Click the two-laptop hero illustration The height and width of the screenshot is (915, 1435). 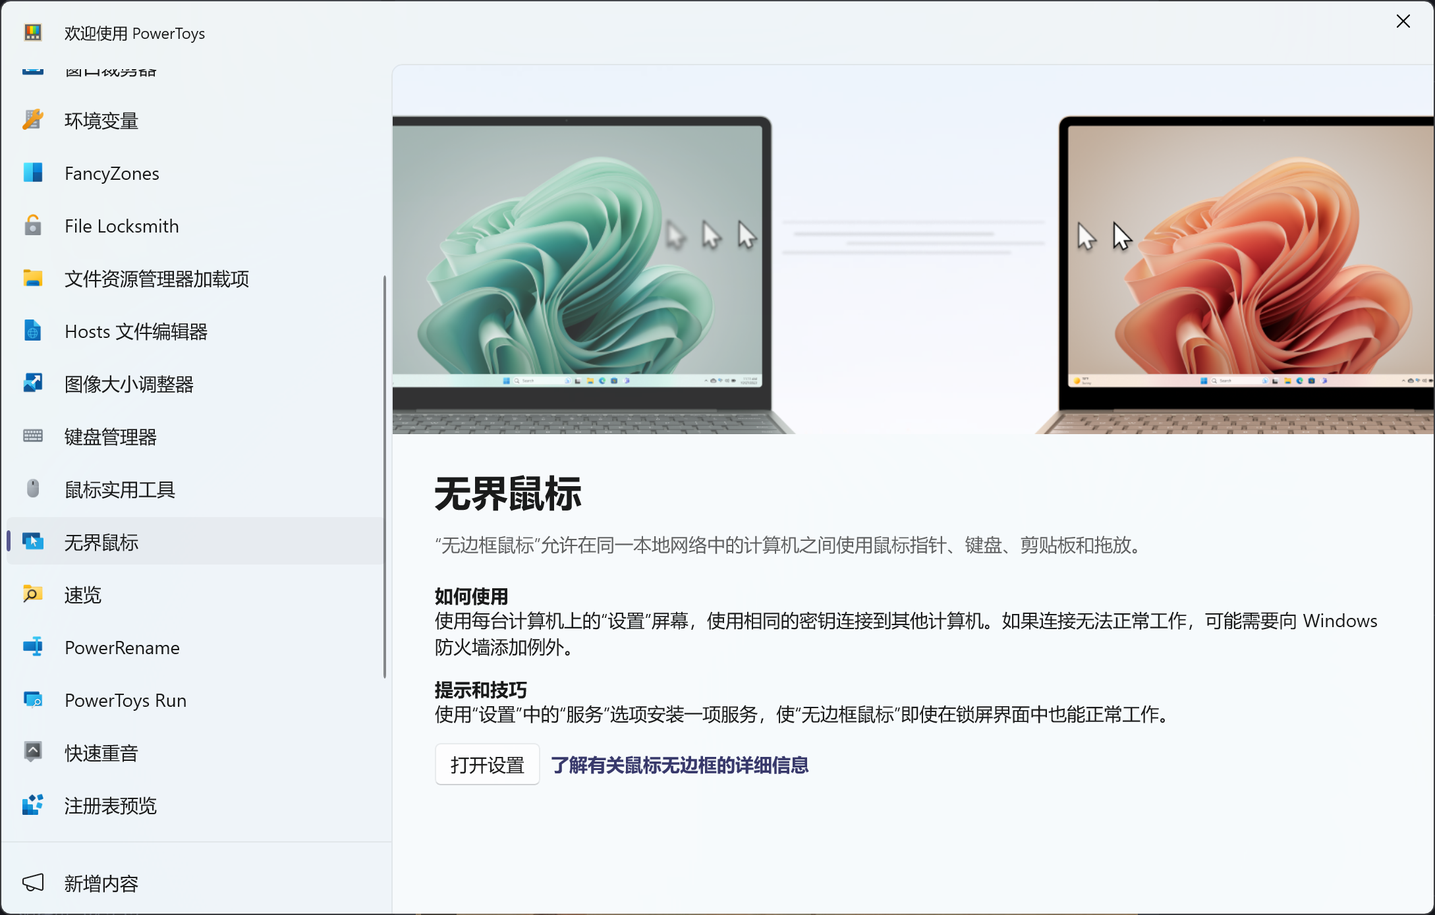click(x=913, y=249)
